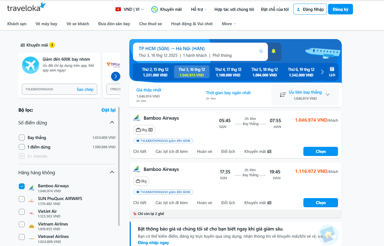Select the Thứ 4, 17 thg 12 date tab
The width and height of the screenshot is (384, 246).
pos(228,72)
